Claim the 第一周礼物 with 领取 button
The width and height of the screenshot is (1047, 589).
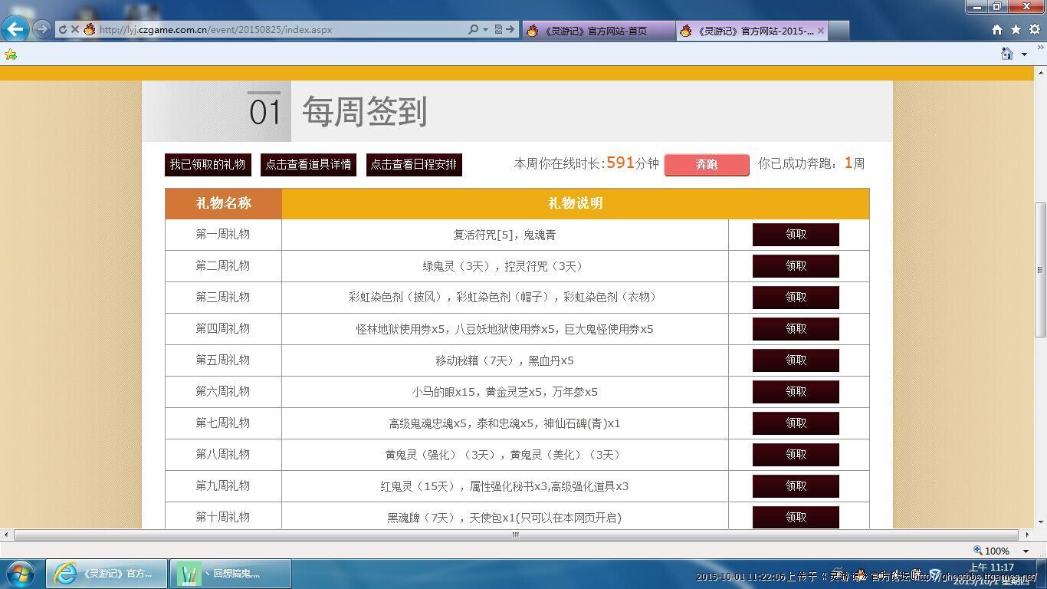tap(796, 235)
